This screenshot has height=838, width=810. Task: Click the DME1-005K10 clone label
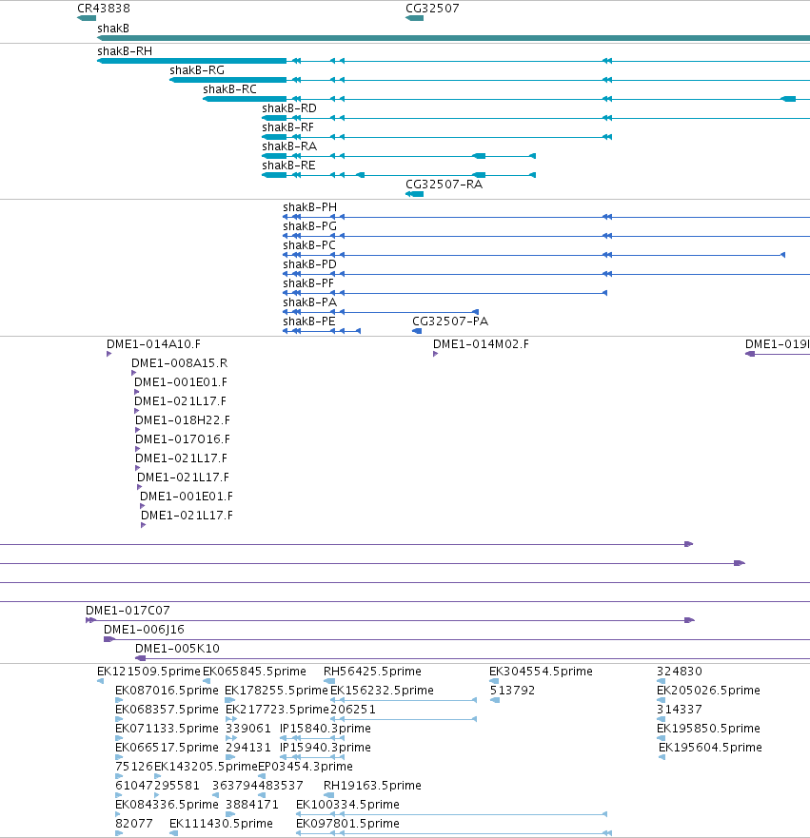[x=177, y=649]
